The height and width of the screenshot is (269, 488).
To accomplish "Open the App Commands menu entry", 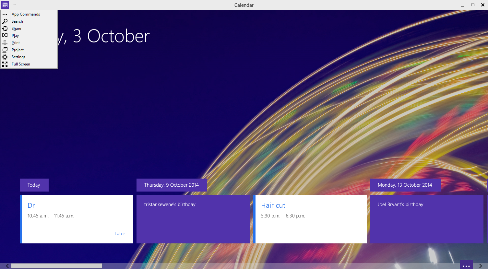I will 26,14.
